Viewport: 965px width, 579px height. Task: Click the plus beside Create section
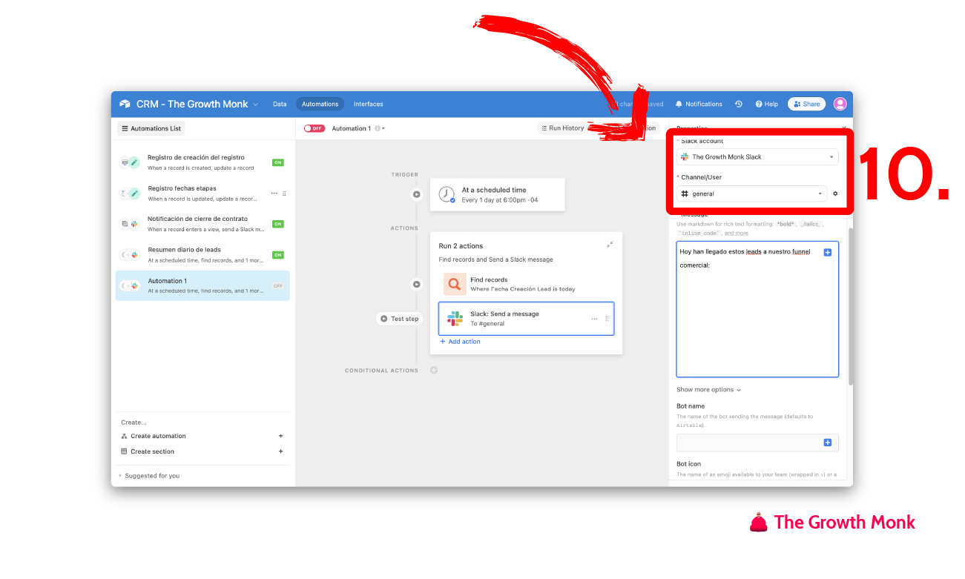280,451
